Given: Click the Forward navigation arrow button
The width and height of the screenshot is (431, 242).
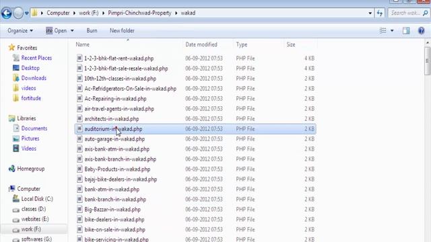Looking at the screenshot, I should point(18,13).
